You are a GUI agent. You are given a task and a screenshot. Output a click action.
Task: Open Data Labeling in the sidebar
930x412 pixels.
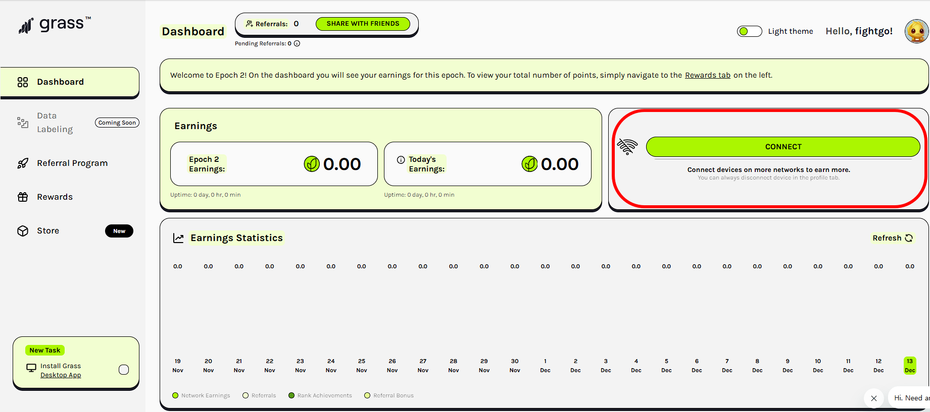(55, 123)
